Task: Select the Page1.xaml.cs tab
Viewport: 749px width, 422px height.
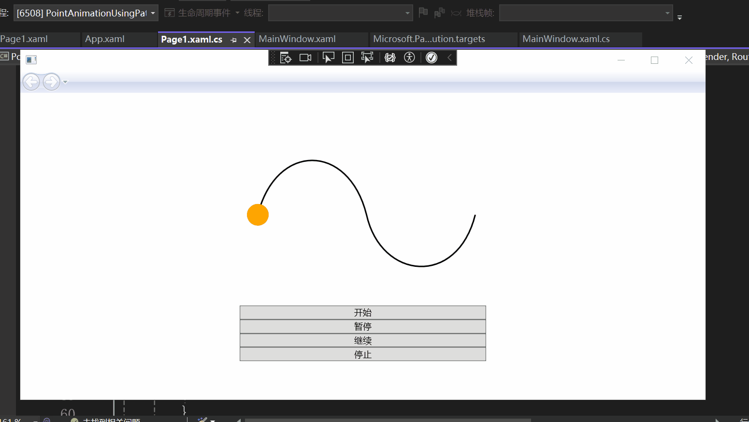Action: tap(192, 40)
